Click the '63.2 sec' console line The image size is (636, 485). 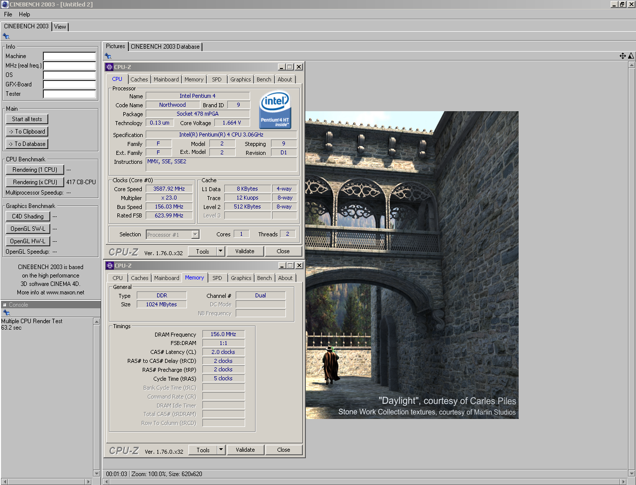(x=11, y=328)
